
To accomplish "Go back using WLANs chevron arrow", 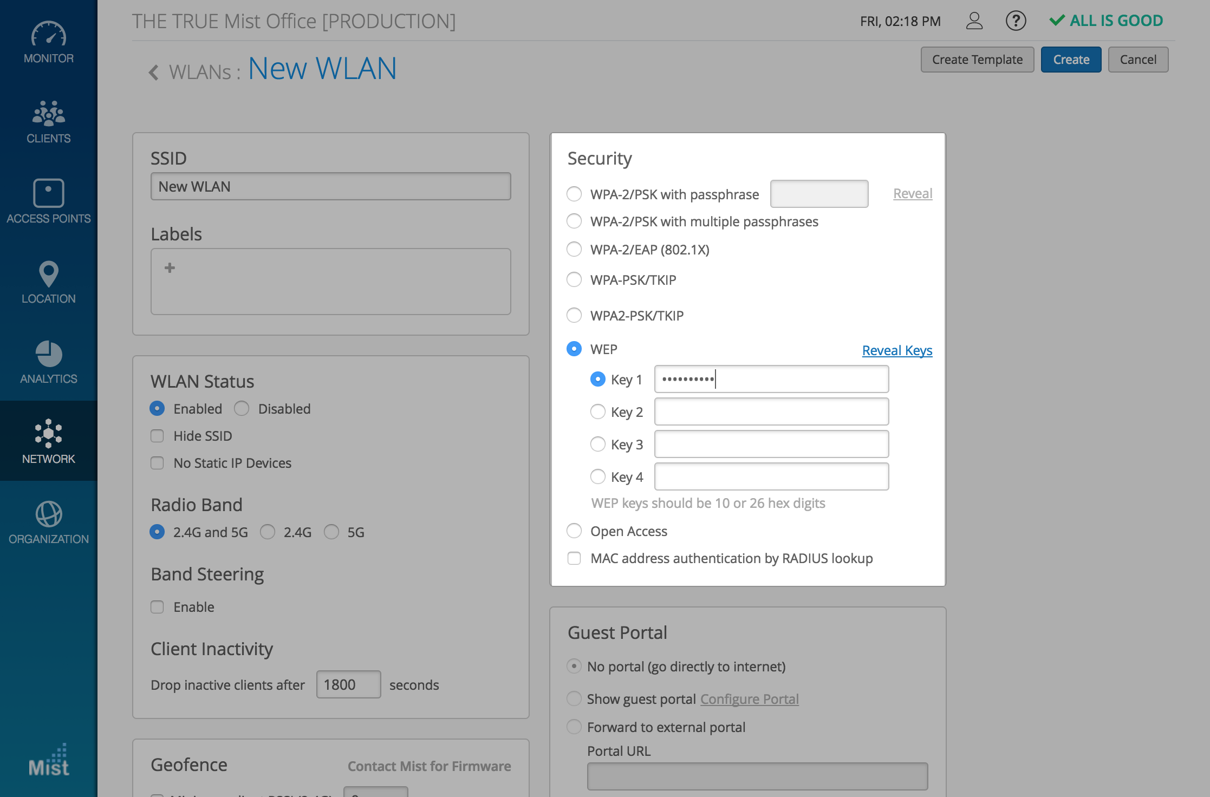I will click(x=154, y=72).
